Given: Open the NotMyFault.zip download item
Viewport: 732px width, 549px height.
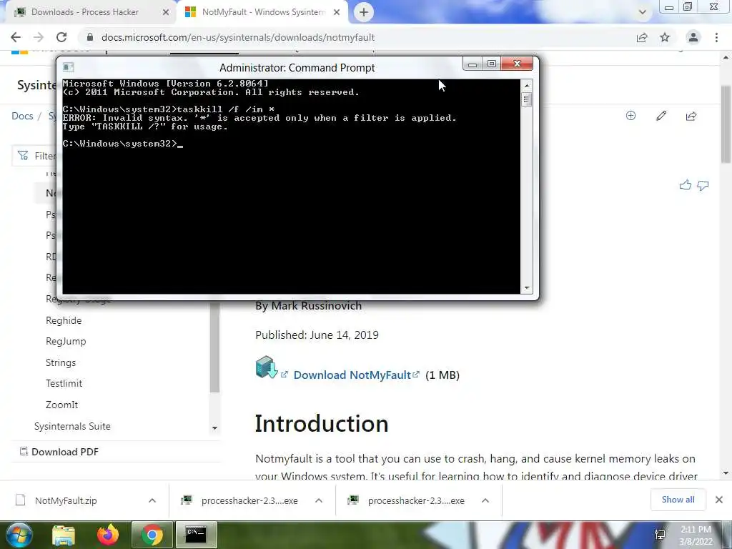Looking at the screenshot, I should 65,500.
